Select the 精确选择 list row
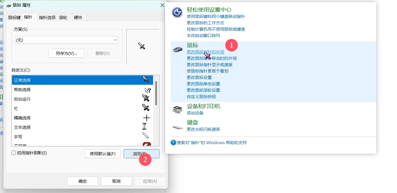 82,118
